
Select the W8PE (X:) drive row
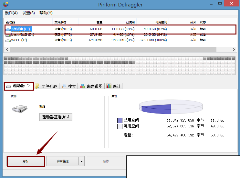pos(120,40)
